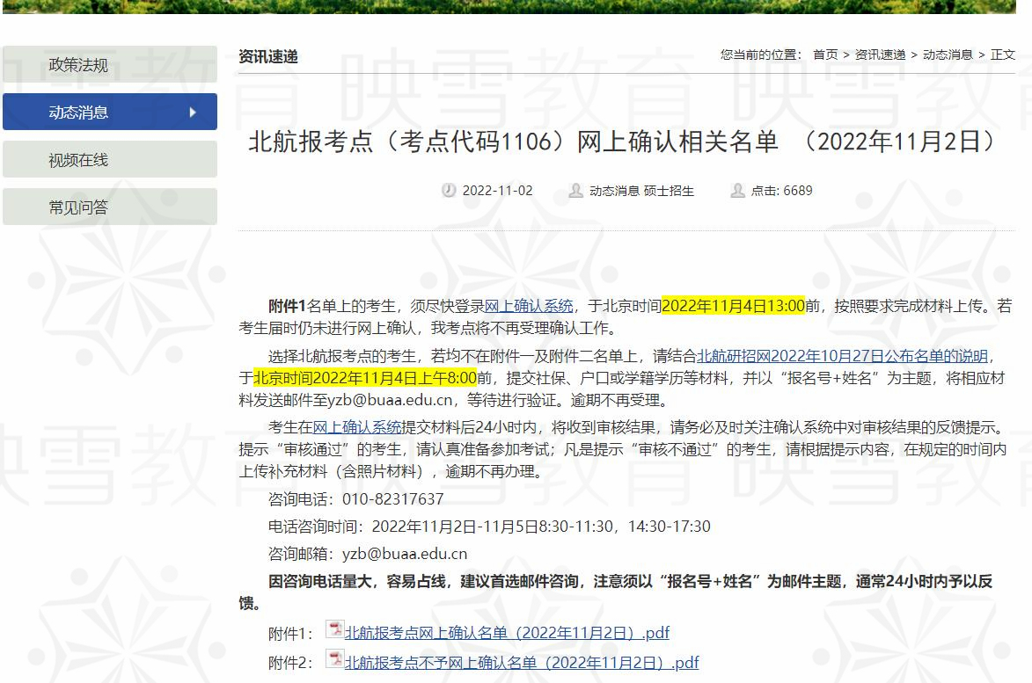This screenshot has width=1032, height=683.
Task: Open the 视频在线 sidebar menu item
Action: tap(110, 159)
